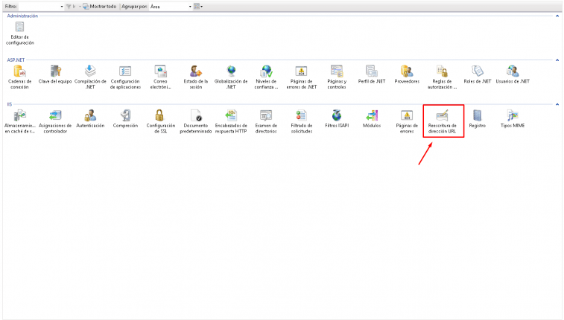Open Almacenamiento en caché de resultados
Screen dimensions: 564x320
coord(20,122)
